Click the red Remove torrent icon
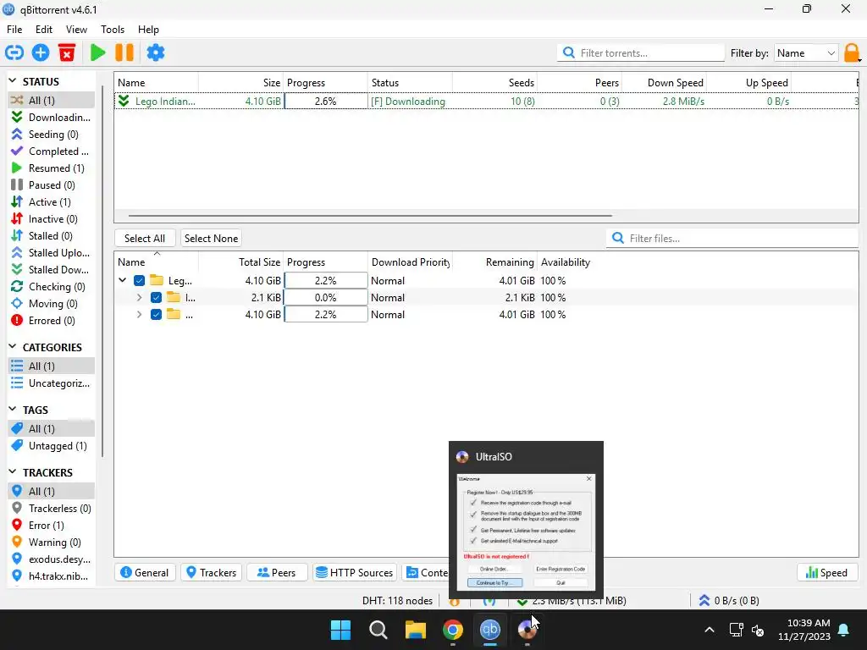The width and height of the screenshot is (867, 650). pos(67,52)
